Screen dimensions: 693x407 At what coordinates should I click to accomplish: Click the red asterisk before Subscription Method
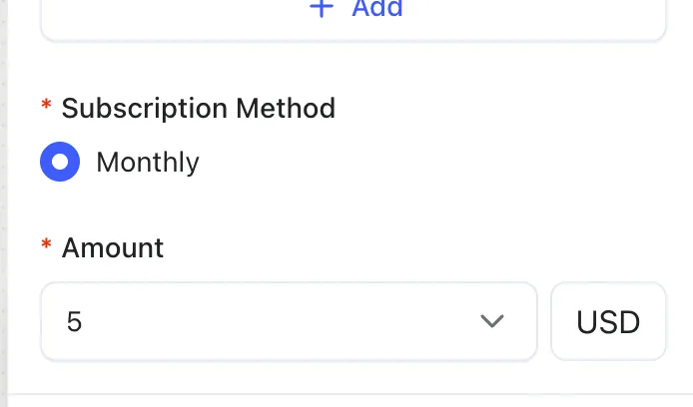tap(46, 106)
